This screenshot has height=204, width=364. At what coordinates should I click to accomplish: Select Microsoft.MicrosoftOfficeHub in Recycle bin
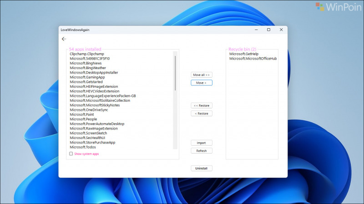(x=253, y=59)
